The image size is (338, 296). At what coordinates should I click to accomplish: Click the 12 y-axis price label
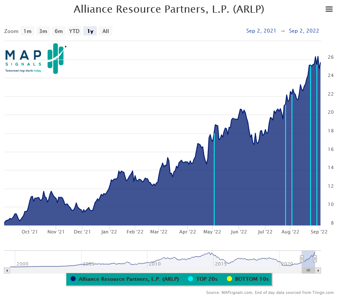[331, 186]
